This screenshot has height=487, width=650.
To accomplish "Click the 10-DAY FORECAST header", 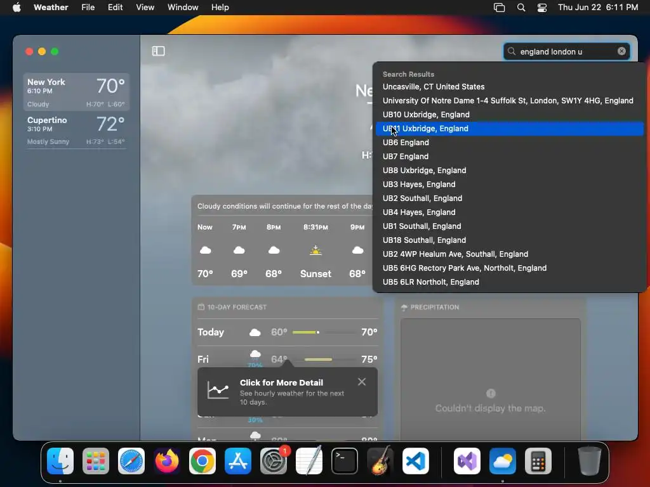I will click(232, 308).
